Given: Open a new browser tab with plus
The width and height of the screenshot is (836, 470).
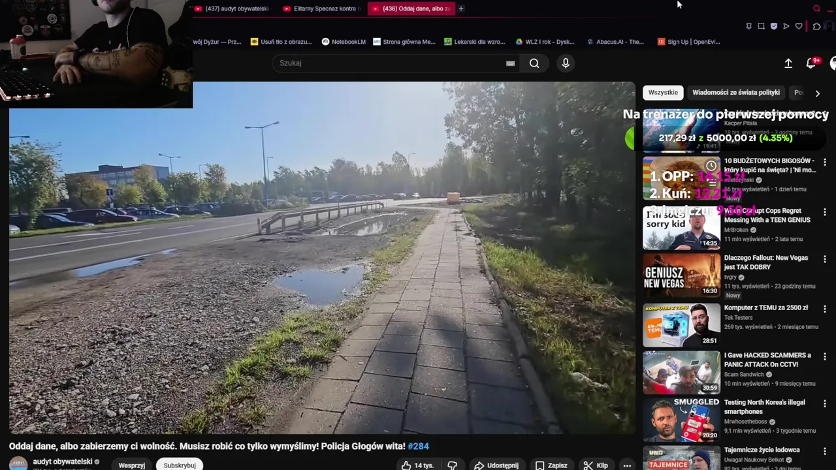Looking at the screenshot, I should point(461,8).
